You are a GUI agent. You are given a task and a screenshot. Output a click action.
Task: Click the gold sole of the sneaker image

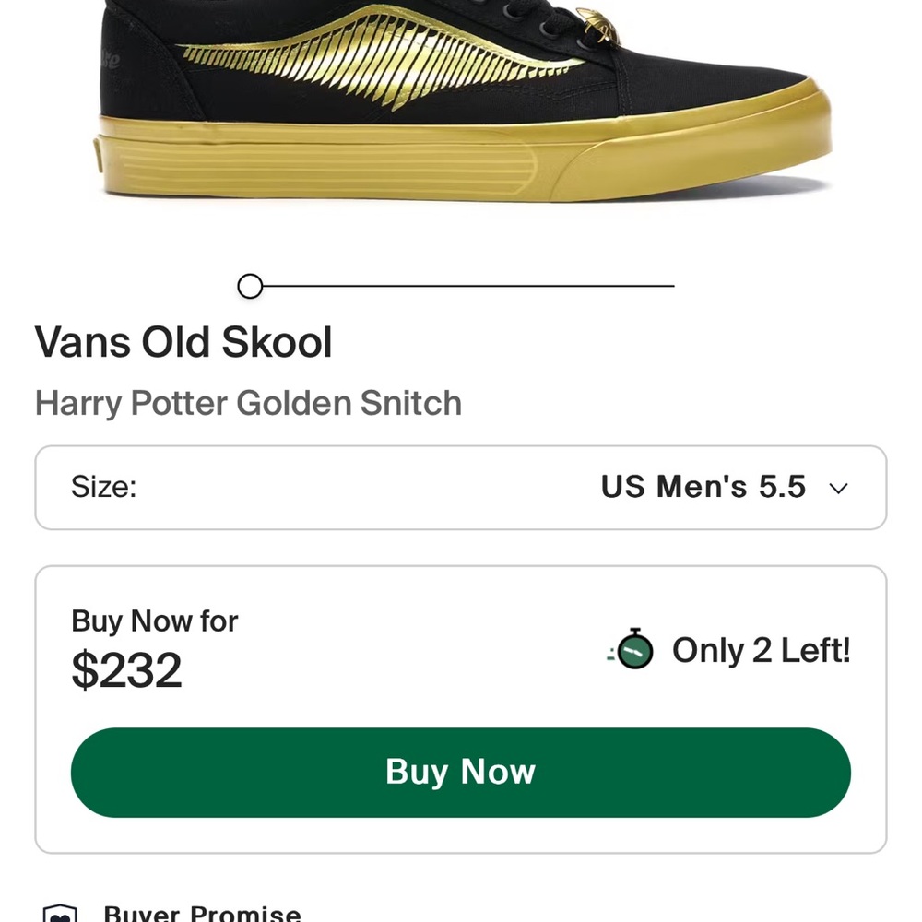click(x=443, y=148)
